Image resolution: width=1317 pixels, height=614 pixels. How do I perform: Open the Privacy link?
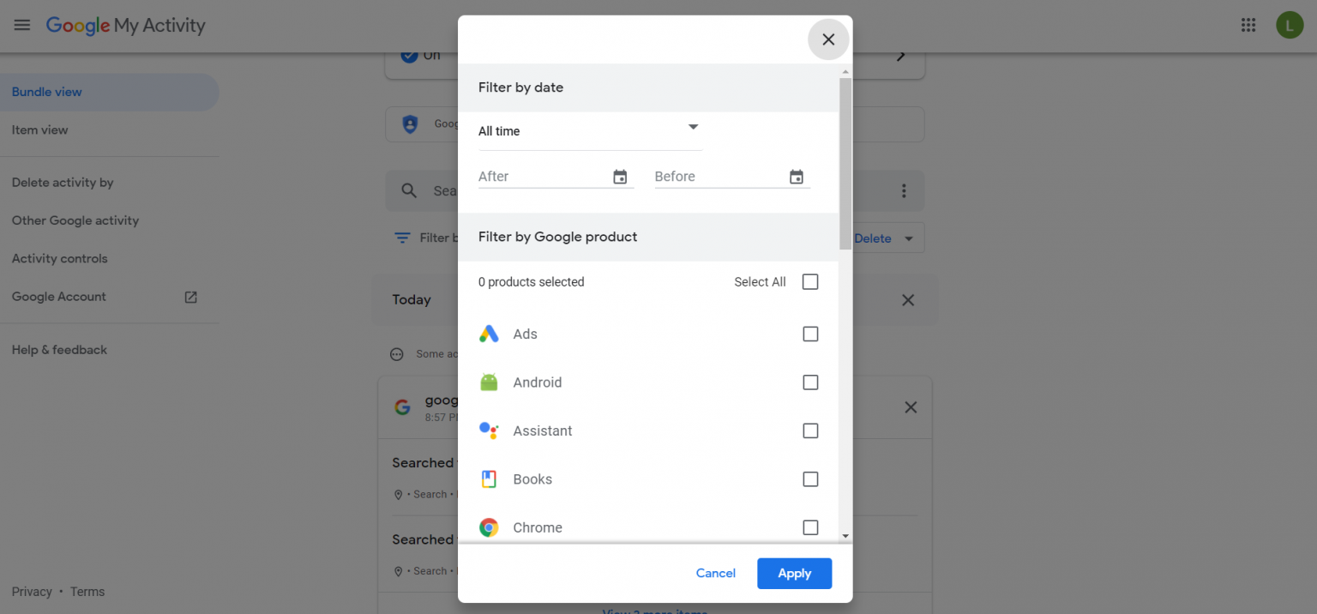pyautogui.click(x=32, y=591)
